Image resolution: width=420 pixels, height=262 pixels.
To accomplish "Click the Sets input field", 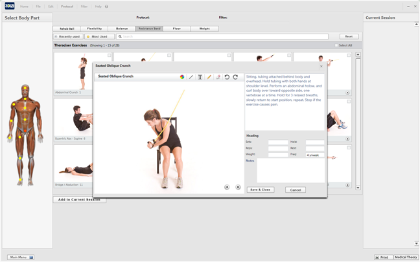I will pos(278,142).
